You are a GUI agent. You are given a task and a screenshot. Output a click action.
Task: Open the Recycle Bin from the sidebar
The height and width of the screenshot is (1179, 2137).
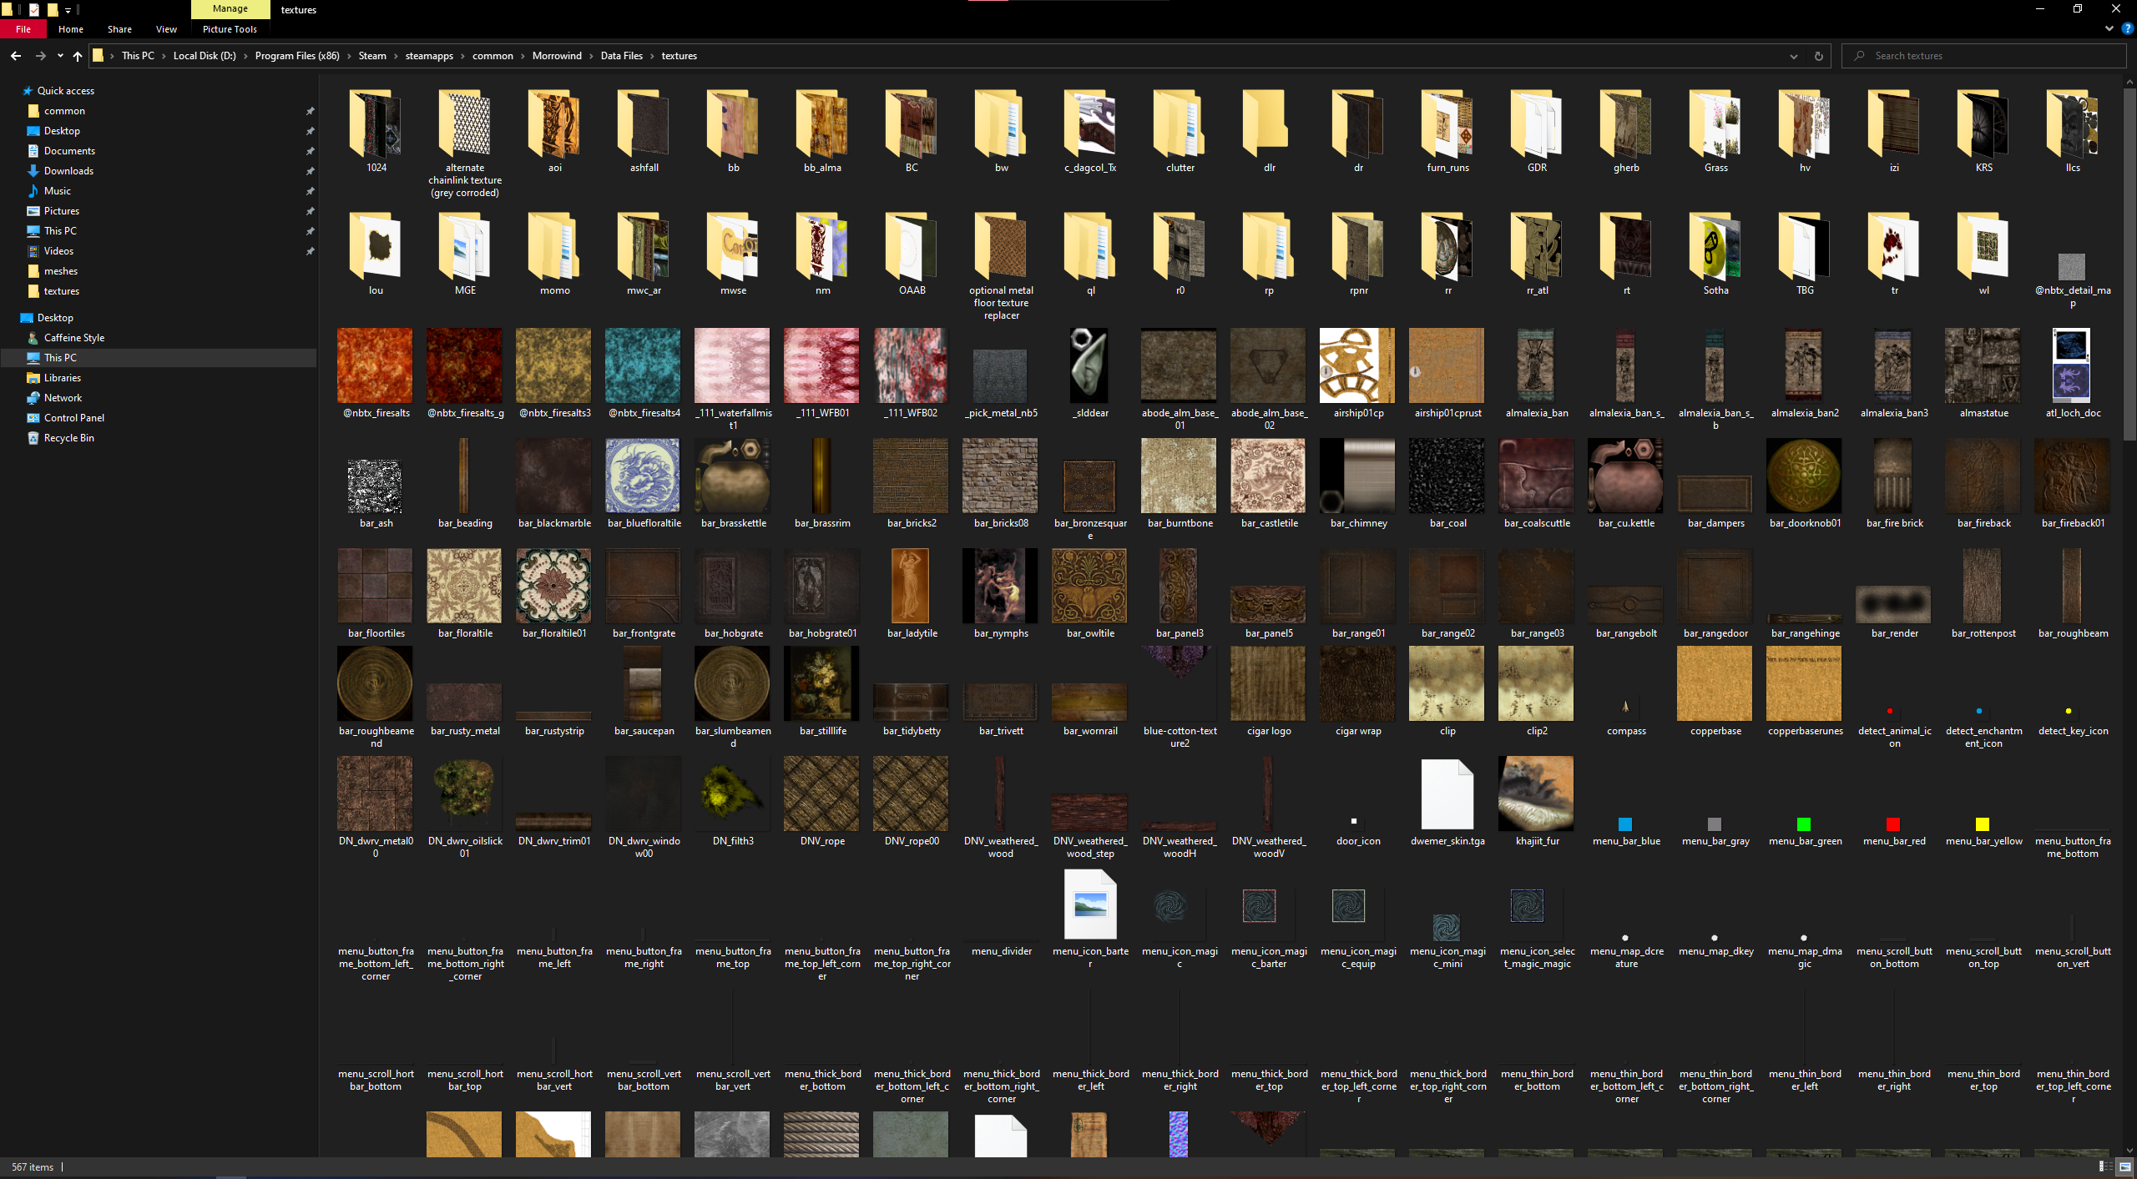pyautogui.click(x=70, y=437)
